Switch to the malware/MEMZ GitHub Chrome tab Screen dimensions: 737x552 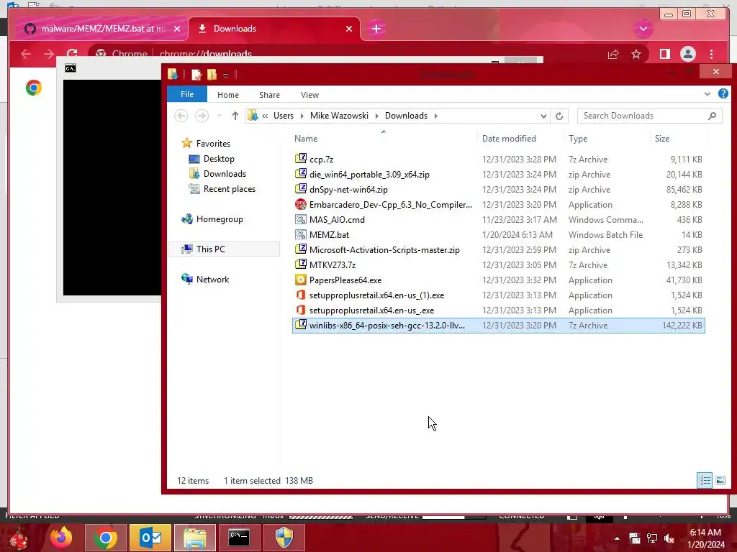point(104,29)
